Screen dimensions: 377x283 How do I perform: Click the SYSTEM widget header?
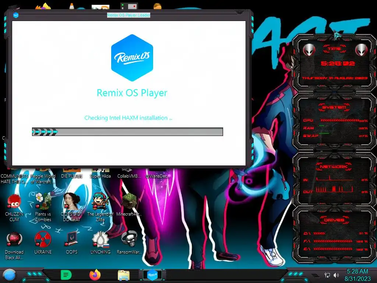(x=334, y=107)
